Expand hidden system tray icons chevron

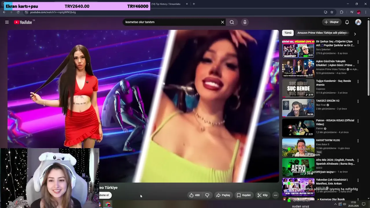pyautogui.click(x=335, y=204)
